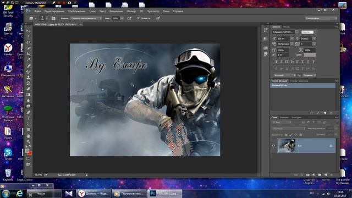Open the collapsed History panel icon
Image resolution: width=352 pixels, height=198 pixels.
pyautogui.click(x=266, y=30)
